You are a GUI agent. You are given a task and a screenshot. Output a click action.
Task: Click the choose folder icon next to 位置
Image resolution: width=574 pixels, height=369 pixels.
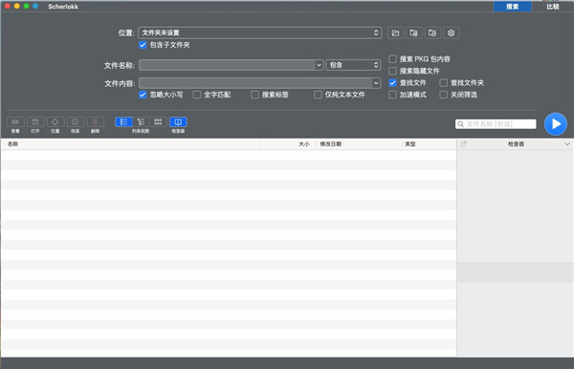point(395,33)
